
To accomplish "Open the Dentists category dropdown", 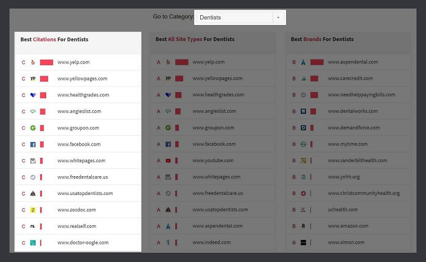I will click(240, 18).
